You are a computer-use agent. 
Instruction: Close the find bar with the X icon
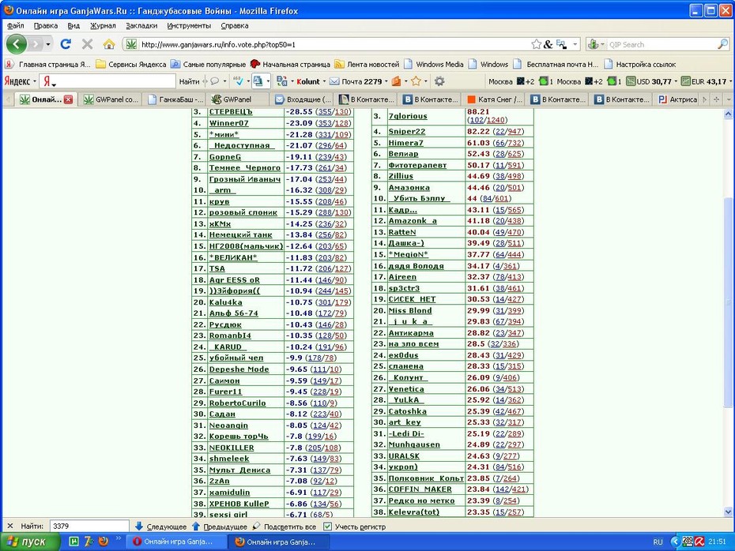click(10, 527)
